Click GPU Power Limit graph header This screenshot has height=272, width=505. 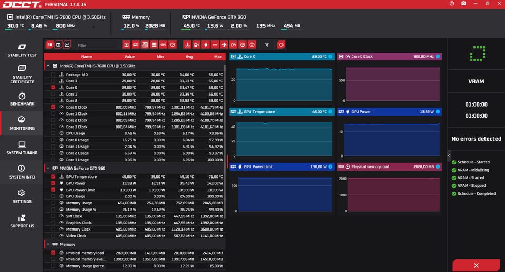coord(282,167)
